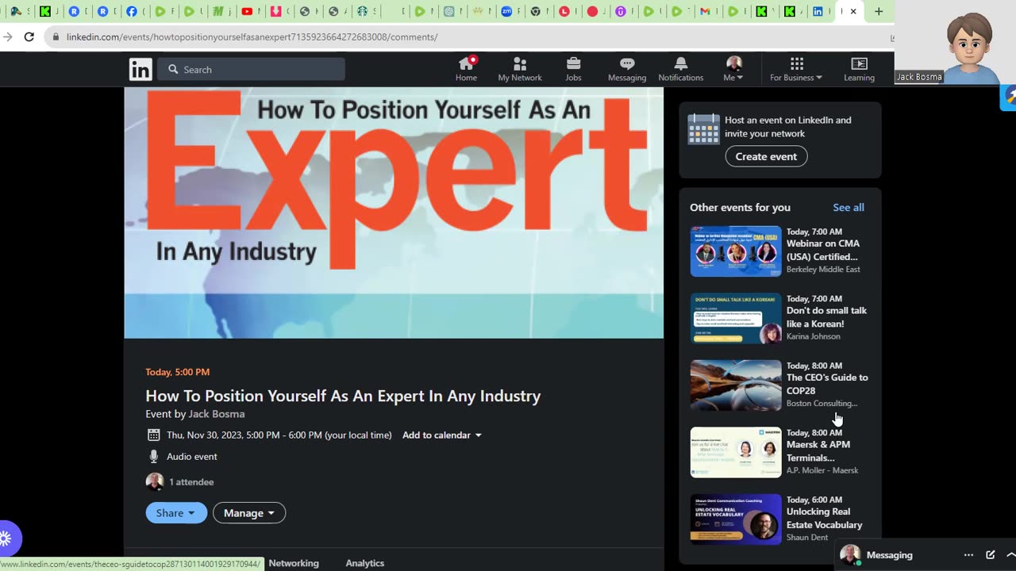This screenshot has height=571, width=1016.
Task: Click the Create event button
Action: 766,156
